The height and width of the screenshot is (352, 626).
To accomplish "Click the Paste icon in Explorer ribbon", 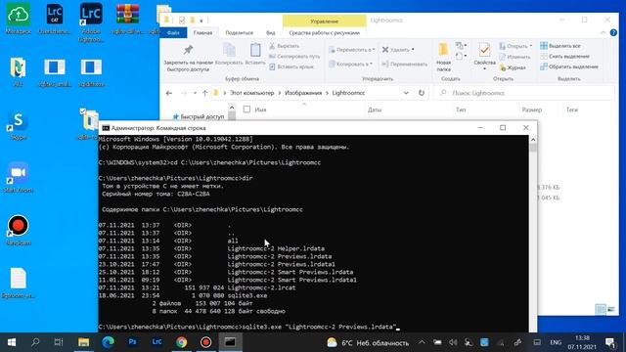I will tap(255, 55).
